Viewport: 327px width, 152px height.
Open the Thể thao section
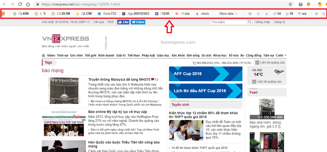pyautogui.click(x=134, y=55)
